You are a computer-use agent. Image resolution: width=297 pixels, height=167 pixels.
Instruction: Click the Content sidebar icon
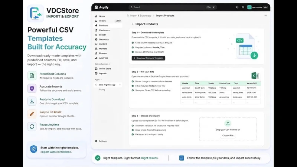[x=96, y=44]
